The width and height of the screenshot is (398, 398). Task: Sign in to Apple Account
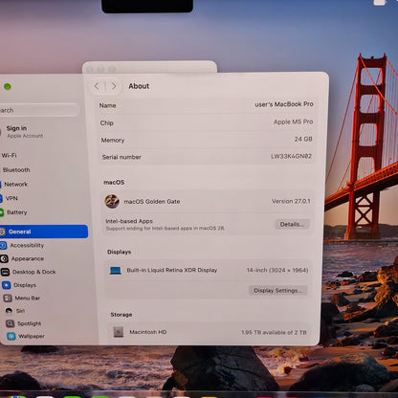(x=24, y=131)
